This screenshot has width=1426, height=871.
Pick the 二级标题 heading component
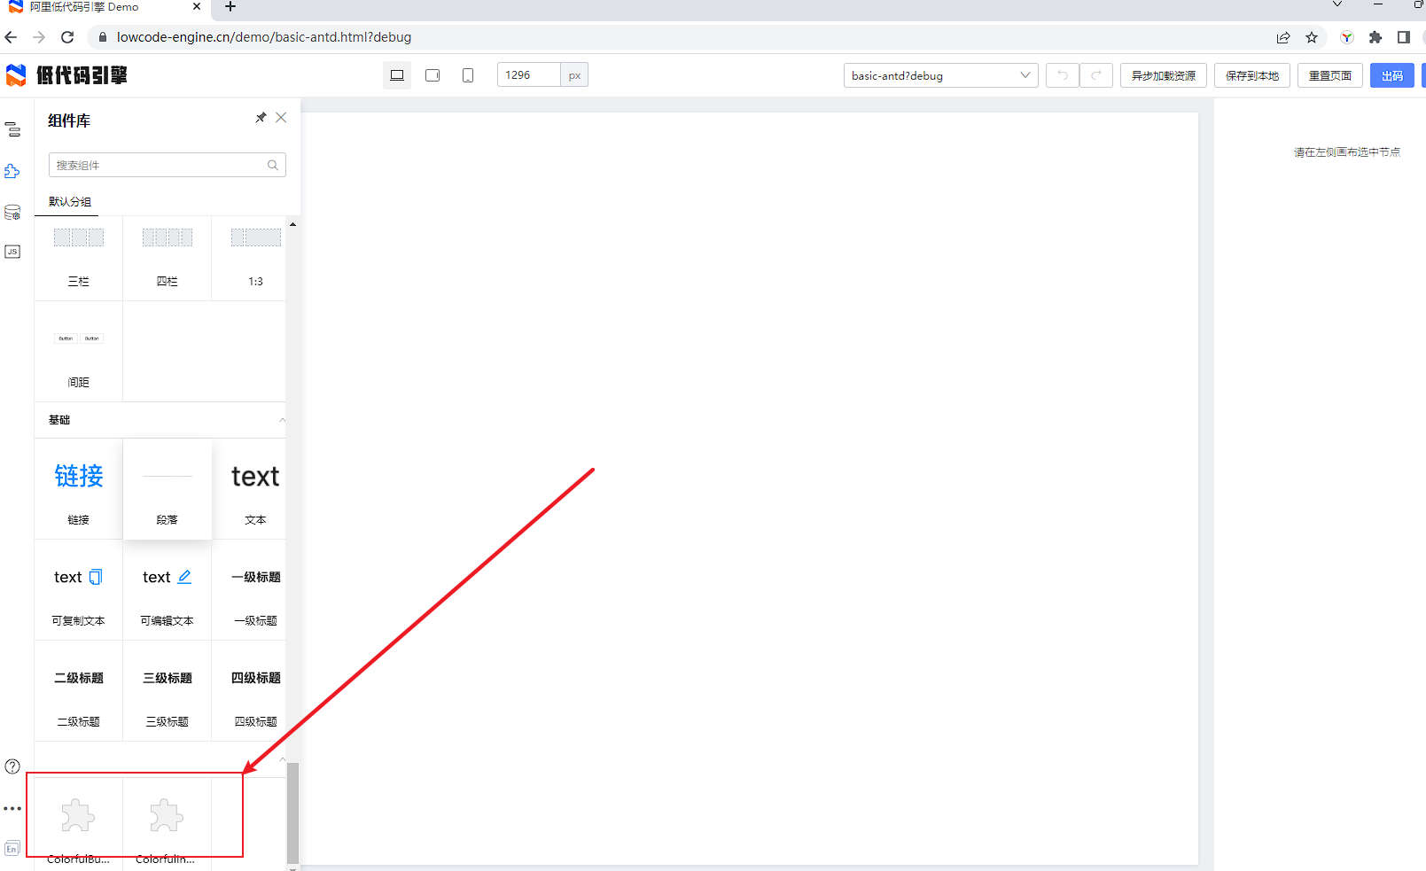pyautogui.click(x=79, y=691)
